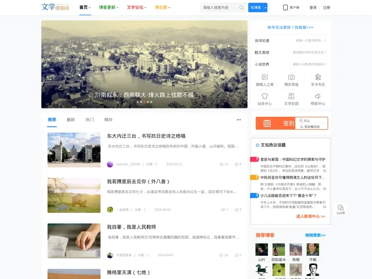Open 牛敏 recommended blogger avatar
The height and width of the screenshot is (279, 372).
313,250
